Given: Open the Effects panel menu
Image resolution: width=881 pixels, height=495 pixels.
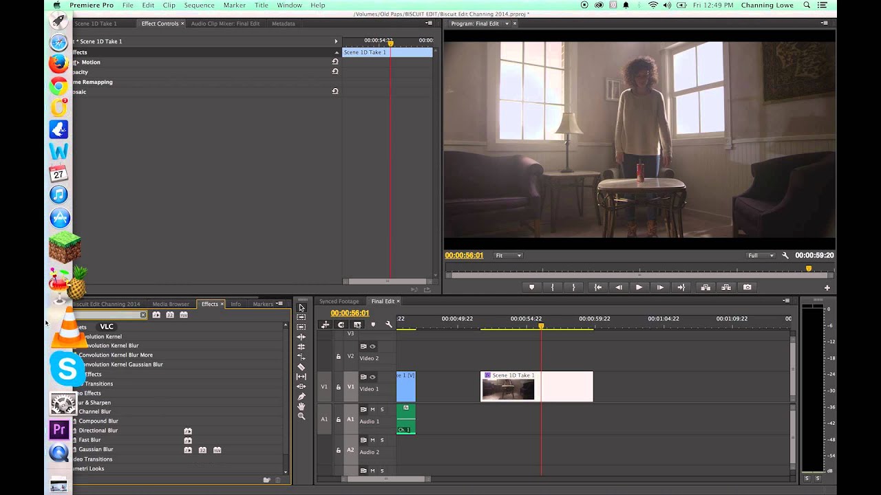Looking at the screenshot, I should pyautogui.click(x=279, y=303).
